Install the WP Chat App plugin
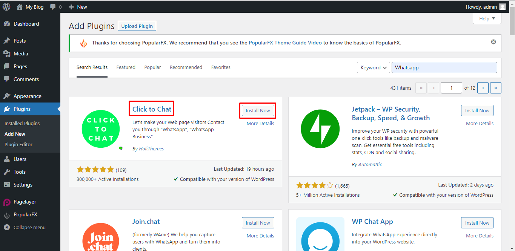 (x=477, y=223)
